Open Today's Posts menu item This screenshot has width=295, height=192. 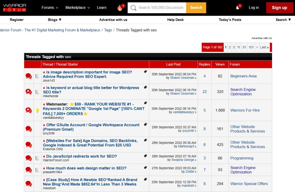pos(230,20)
